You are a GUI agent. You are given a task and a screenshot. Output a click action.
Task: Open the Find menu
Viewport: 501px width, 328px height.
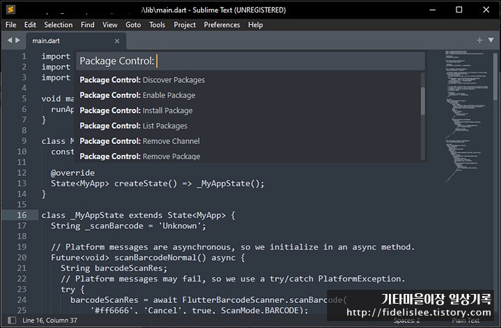(87, 25)
